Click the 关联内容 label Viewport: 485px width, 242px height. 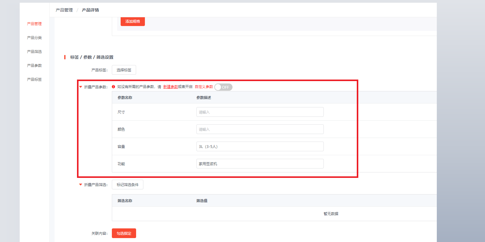(99, 233)
